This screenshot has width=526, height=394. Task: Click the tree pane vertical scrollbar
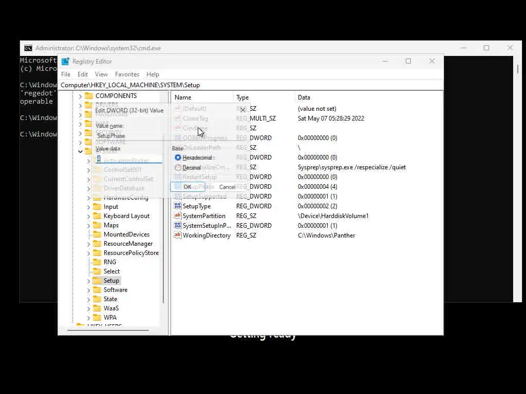[163, 218]
